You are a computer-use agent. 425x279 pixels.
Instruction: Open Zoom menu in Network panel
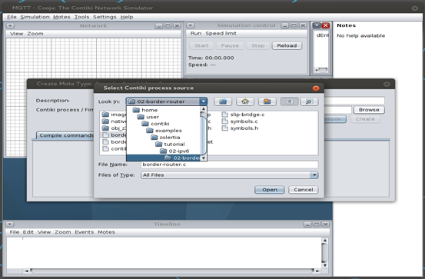(35, 34)
